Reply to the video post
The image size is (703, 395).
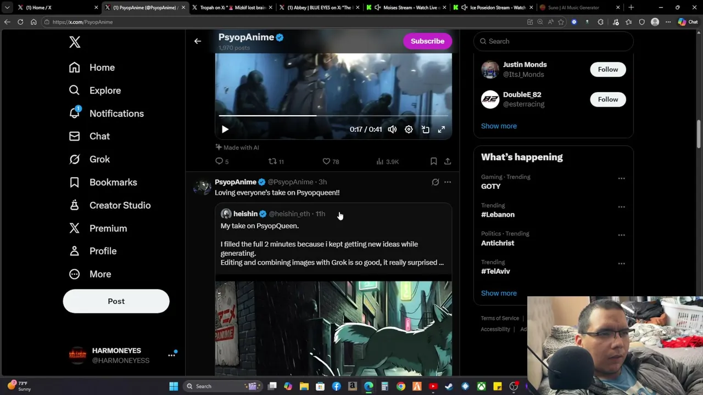coord(221,161)
